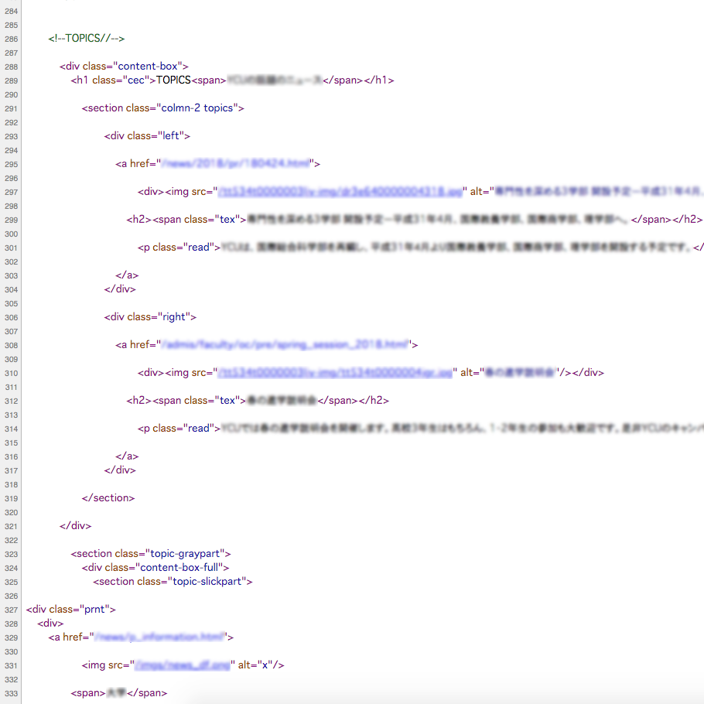Click the div class "content-box" tag
Image resolution: width=704 pixels, height=704 pixels.
point(124,67)
